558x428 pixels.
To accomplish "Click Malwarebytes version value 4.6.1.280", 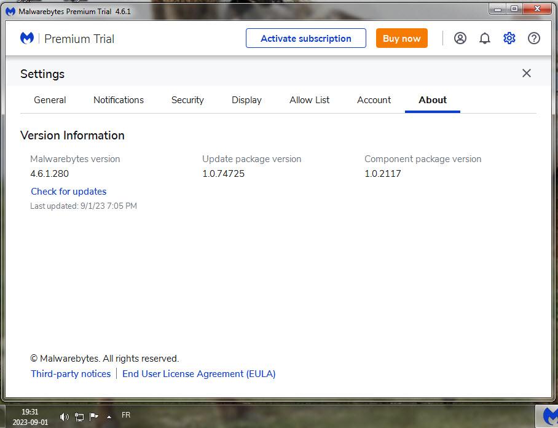I will tap(49, 174).
